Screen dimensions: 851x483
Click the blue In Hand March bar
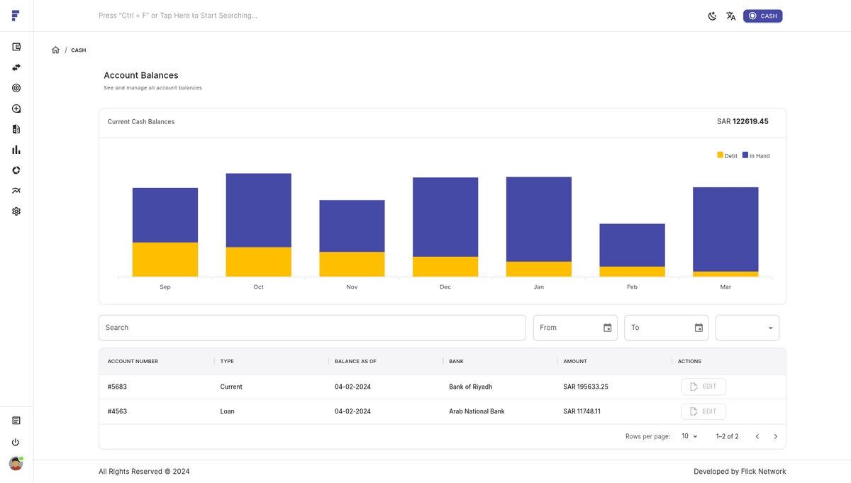click(x=725, y=228)
